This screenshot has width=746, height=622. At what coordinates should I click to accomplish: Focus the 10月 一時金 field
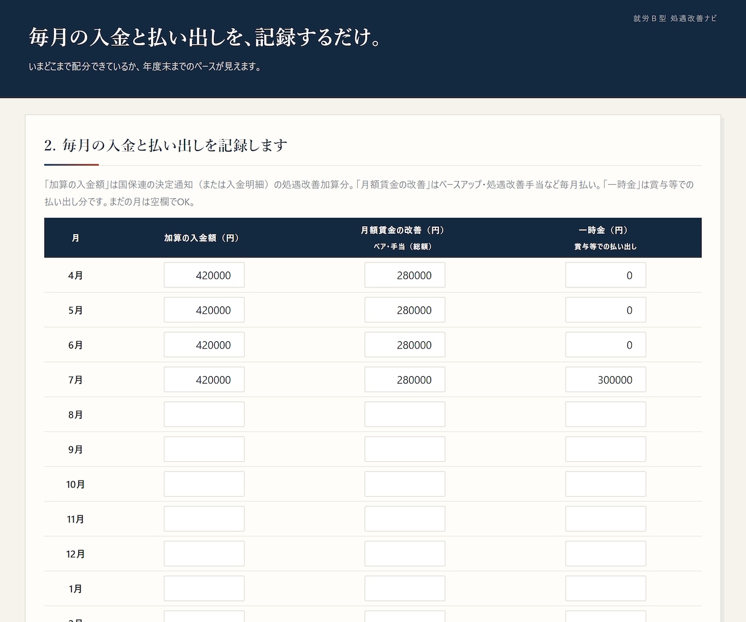[x=605, y=484]
